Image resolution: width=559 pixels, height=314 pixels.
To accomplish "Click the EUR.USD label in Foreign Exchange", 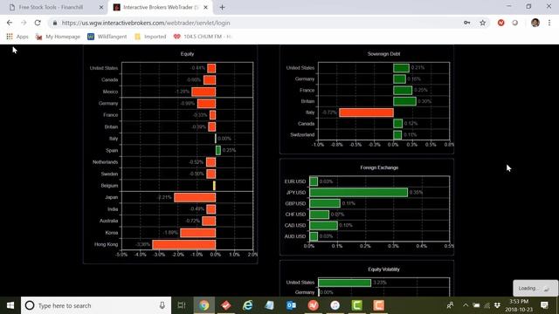I will [x=295, y=181].
